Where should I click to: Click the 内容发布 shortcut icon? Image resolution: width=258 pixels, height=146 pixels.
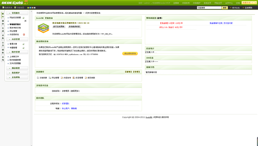(62, 78)
